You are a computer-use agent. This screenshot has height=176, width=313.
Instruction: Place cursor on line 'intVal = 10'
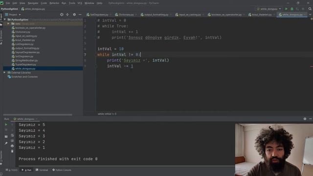111,49
